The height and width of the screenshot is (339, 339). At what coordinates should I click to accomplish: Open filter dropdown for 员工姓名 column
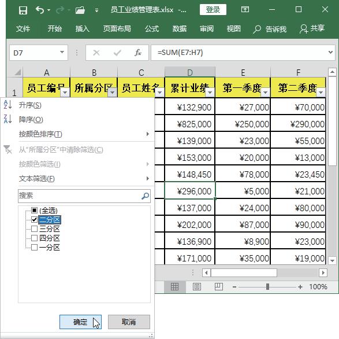pos(160,93)
